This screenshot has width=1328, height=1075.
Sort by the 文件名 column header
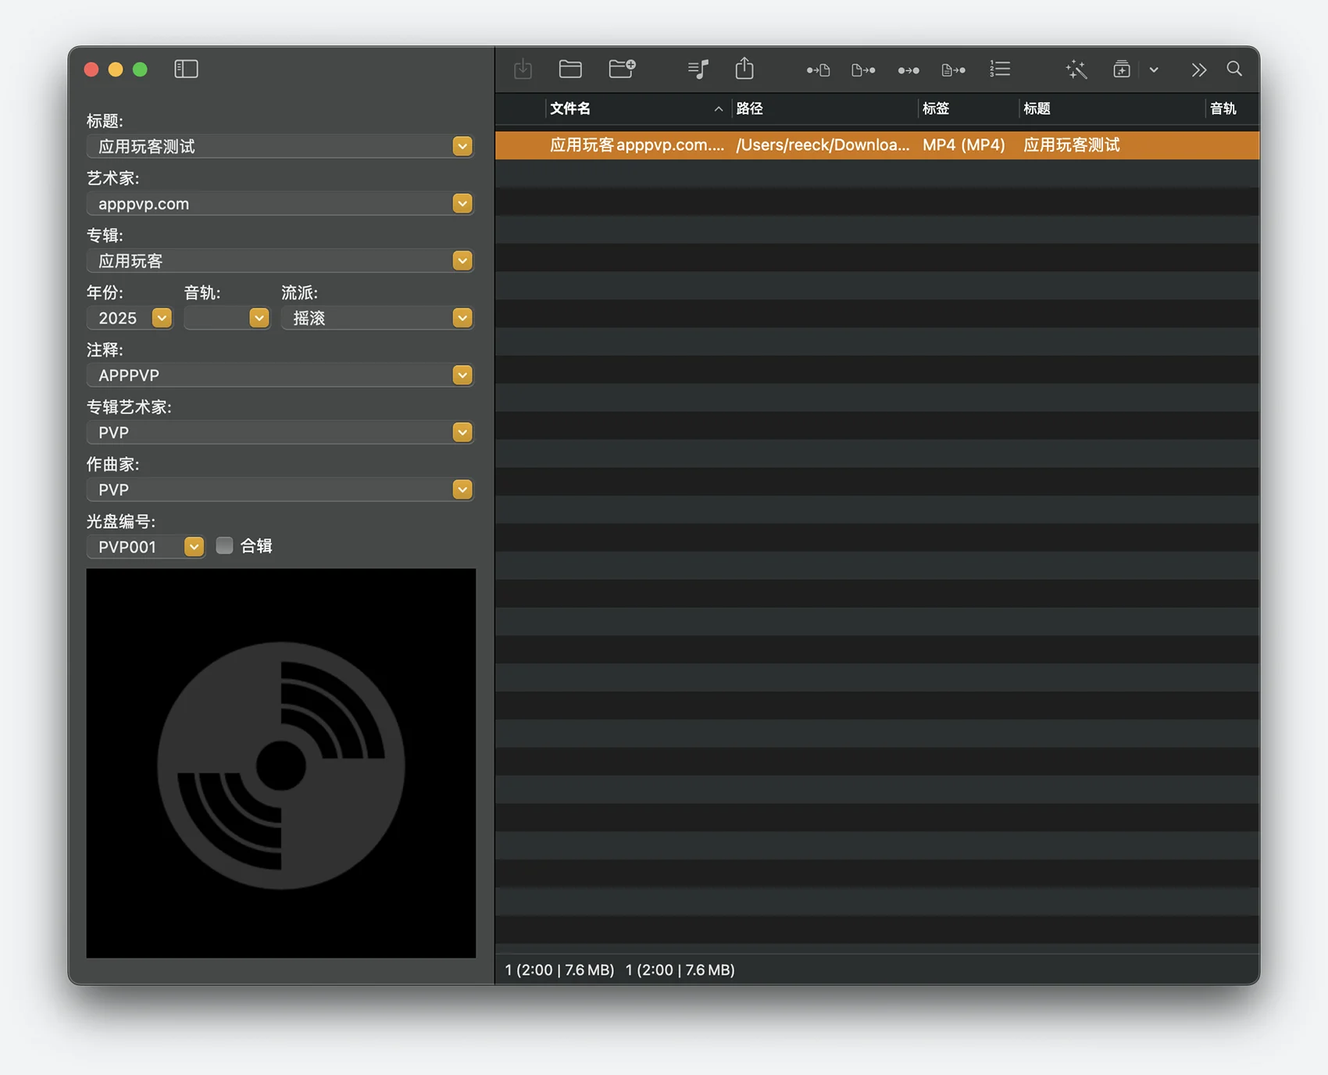pyautogui.click(x=637, y=109)
